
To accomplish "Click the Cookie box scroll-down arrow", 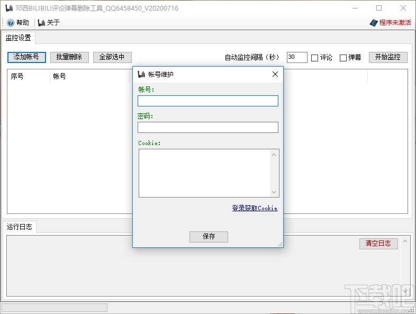I will coord(274,192).
